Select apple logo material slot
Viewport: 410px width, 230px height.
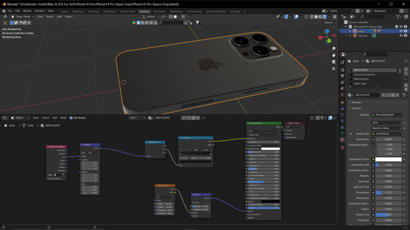373,83
